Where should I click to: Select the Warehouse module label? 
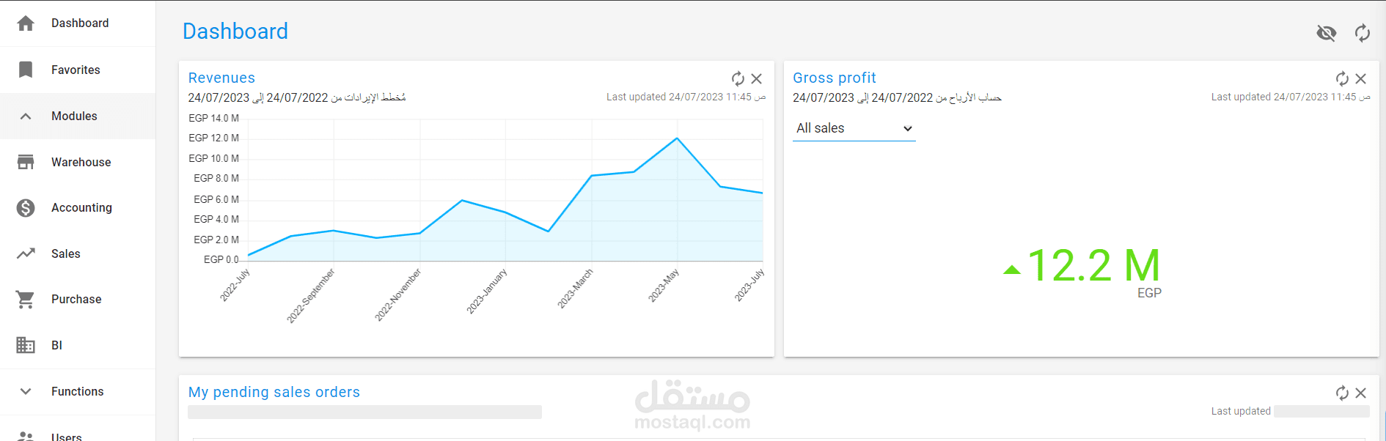(81, 162)
